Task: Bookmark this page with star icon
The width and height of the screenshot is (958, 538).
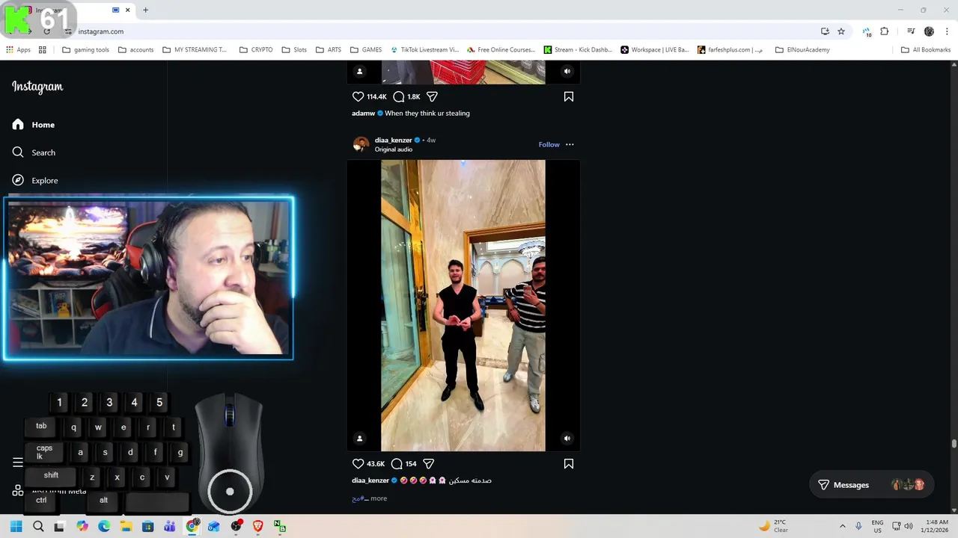Action: (x=841, y=31)
